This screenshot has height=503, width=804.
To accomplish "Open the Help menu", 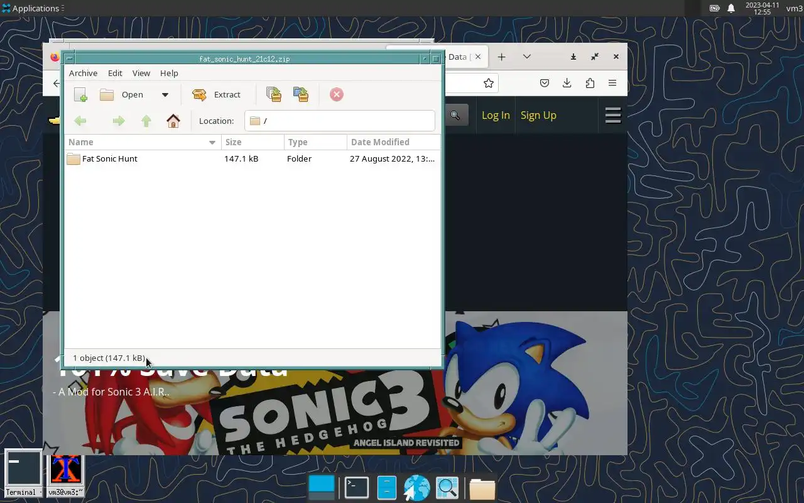I will click(x=169, y=73).
